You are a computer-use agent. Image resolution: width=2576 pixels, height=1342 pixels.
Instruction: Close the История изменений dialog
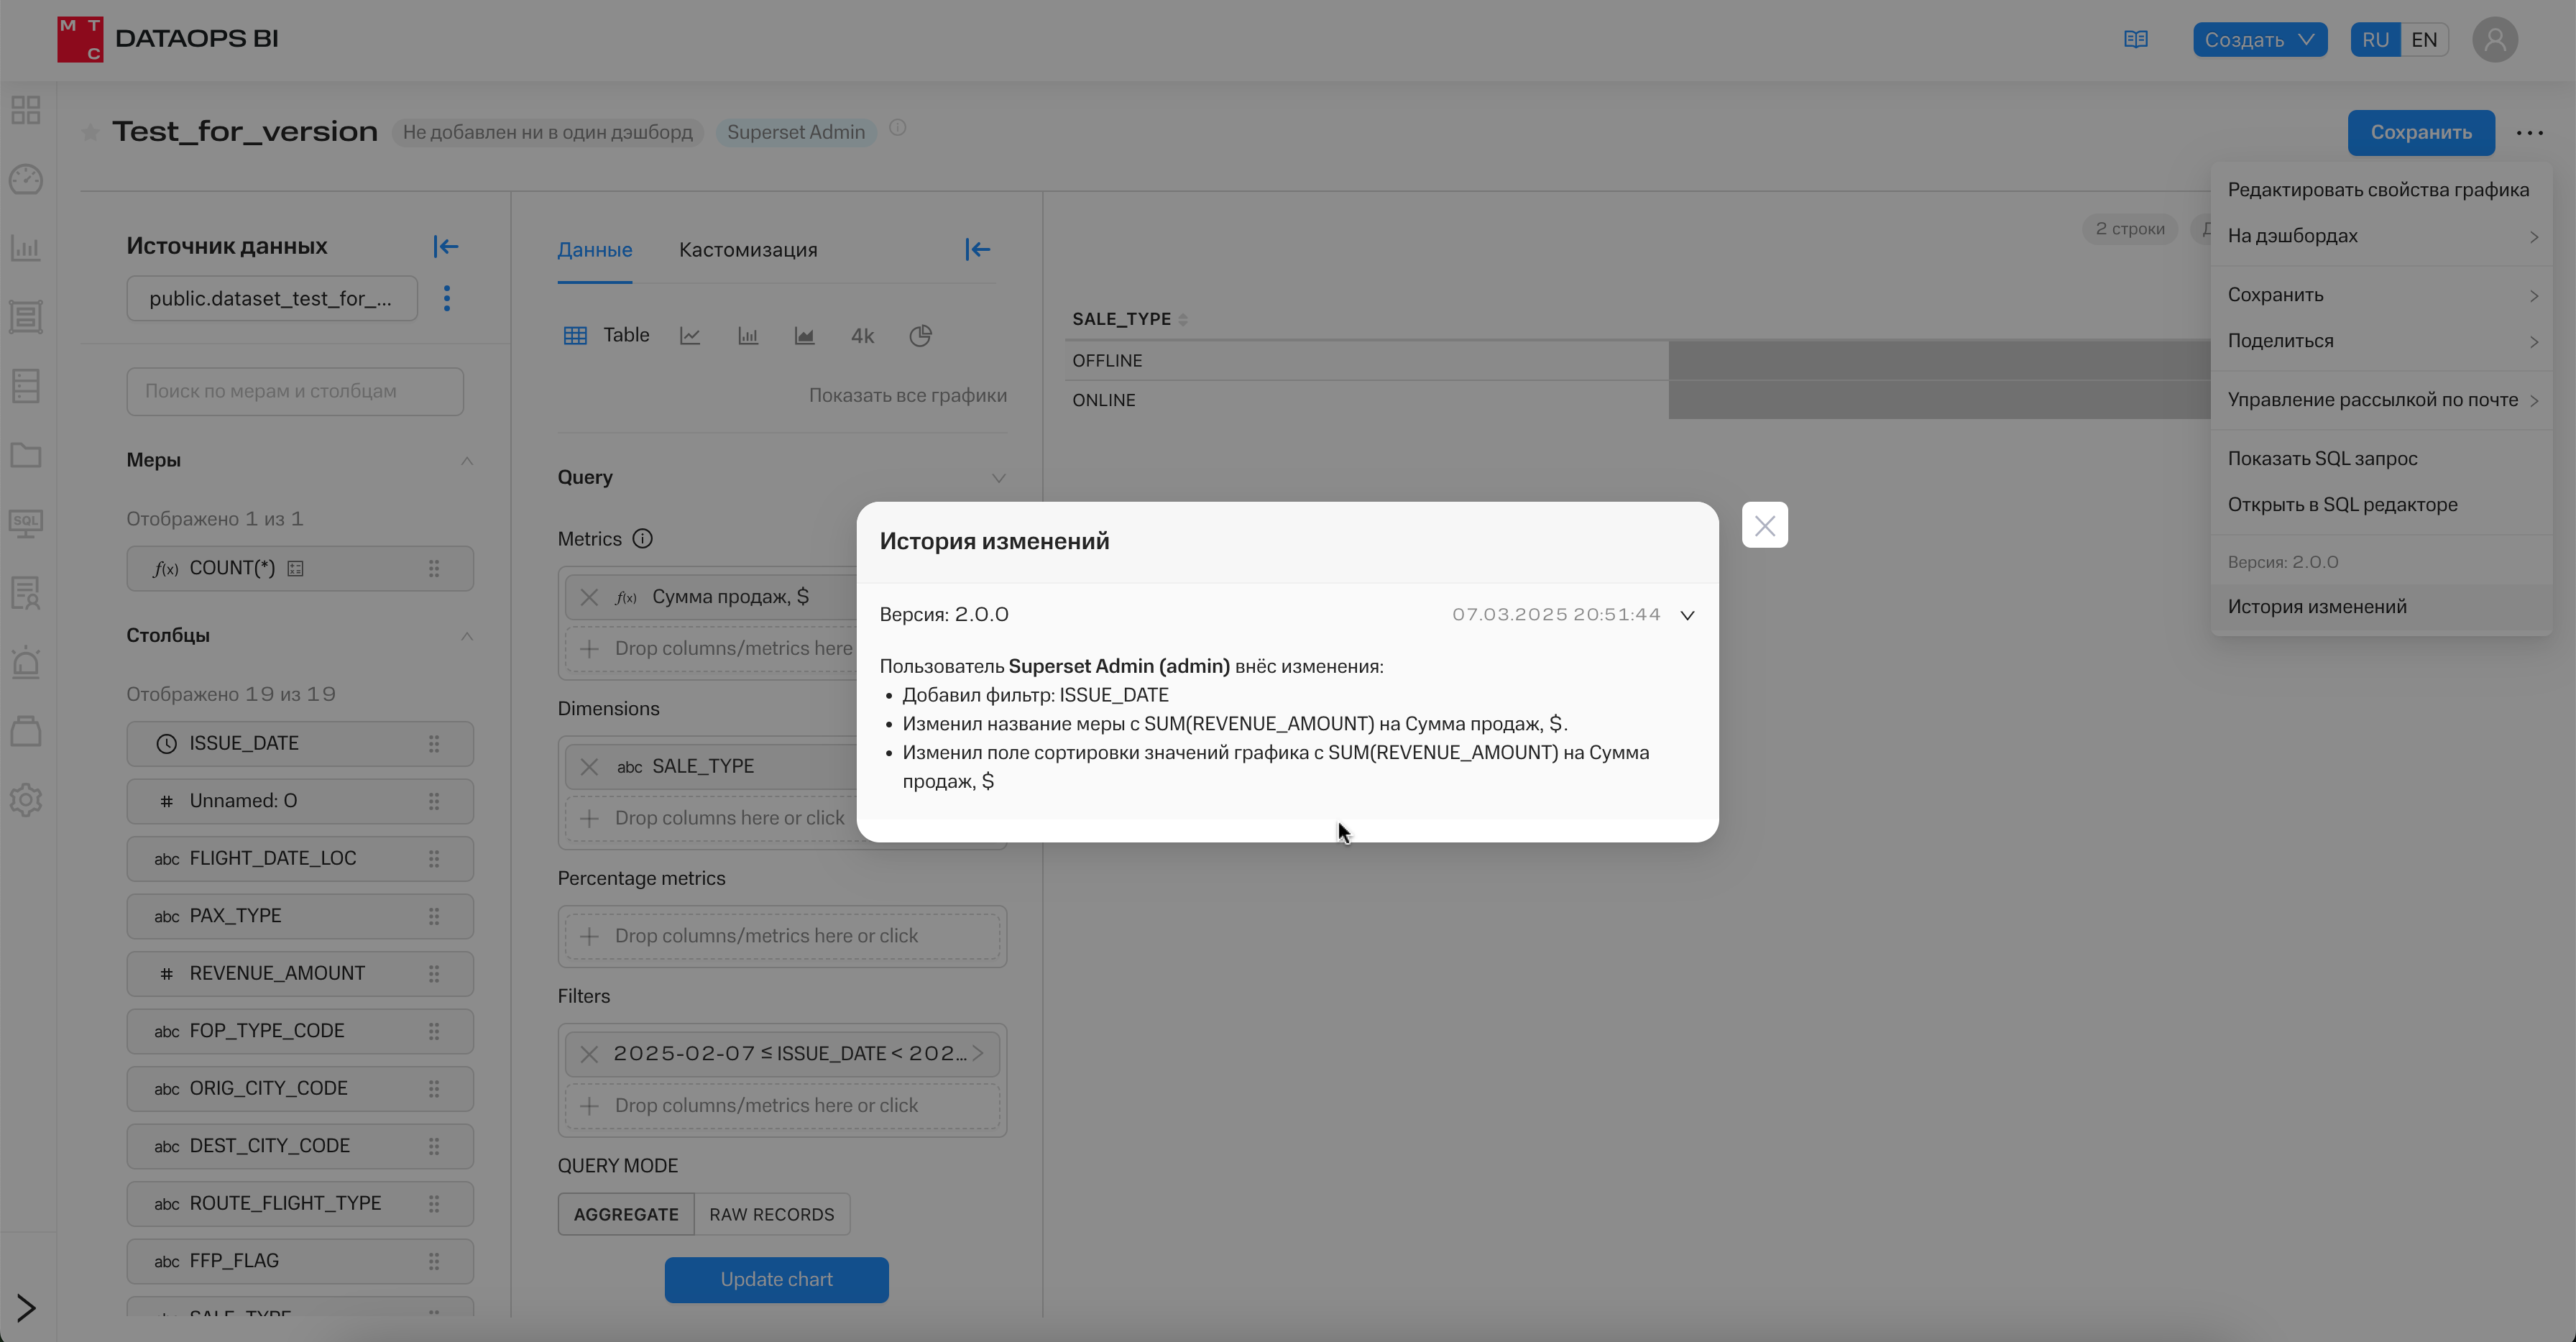1764,525
